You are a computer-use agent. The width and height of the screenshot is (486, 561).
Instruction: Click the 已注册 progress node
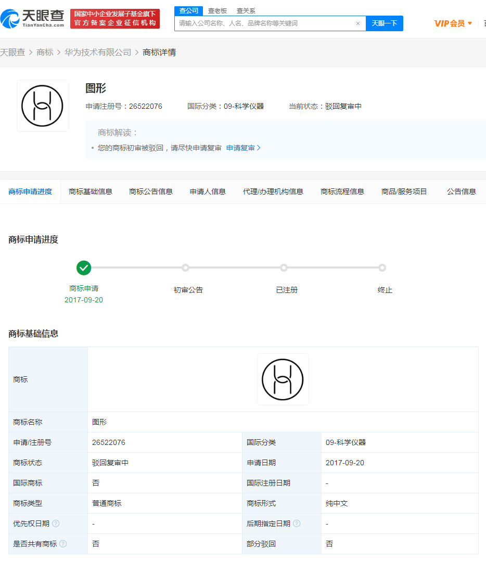point(284,267)
